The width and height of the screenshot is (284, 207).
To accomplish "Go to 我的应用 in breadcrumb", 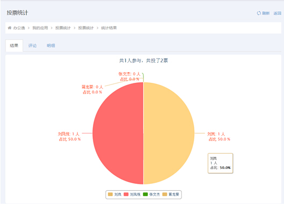I will [40, 28].
